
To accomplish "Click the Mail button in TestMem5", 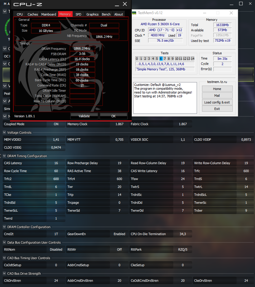I will [x=217, y=95].
